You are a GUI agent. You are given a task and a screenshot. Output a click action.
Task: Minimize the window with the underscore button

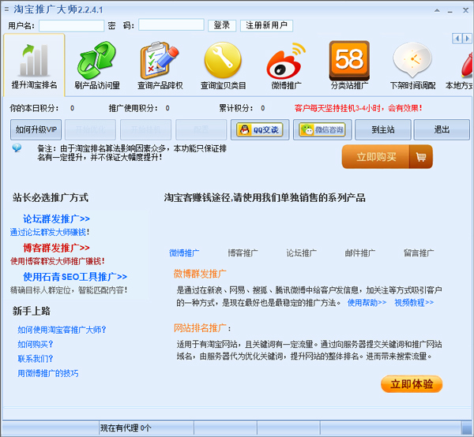tap(450, 11)
